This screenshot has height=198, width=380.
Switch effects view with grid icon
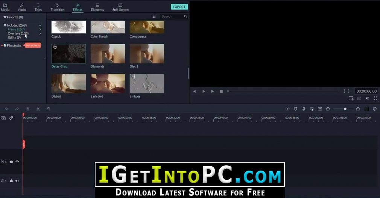[155, 16]
